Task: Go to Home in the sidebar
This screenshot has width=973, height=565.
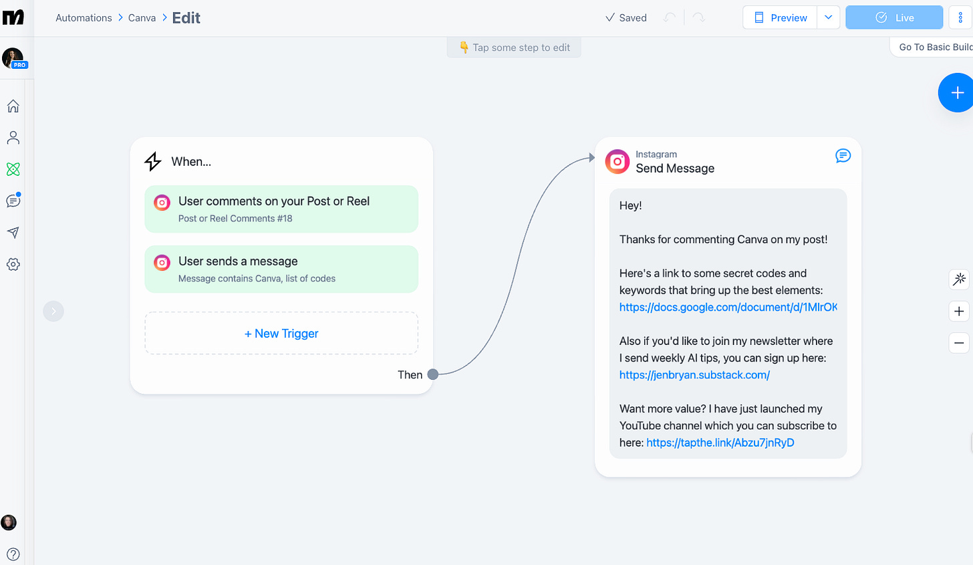Action: (x=13, y=106)
